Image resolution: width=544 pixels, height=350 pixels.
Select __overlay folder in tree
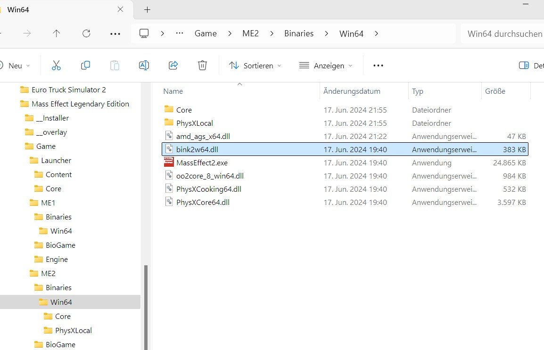pyautogui.click(x=51, y=132)
